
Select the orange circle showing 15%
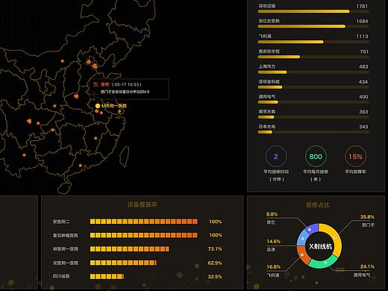tap(355, 157)
